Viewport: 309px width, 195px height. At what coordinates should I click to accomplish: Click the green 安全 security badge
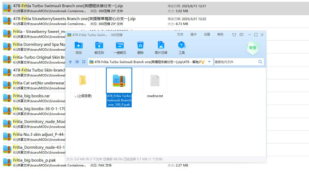pos(253,48)
